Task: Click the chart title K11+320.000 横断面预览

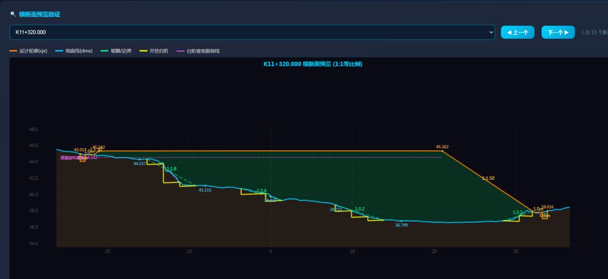Action: (x=313, y=64)
